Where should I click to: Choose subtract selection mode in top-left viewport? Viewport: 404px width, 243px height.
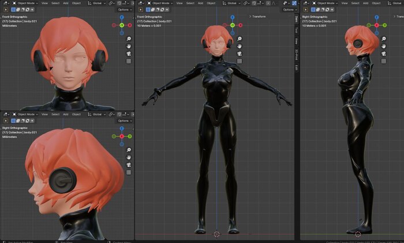coord(23,10)
